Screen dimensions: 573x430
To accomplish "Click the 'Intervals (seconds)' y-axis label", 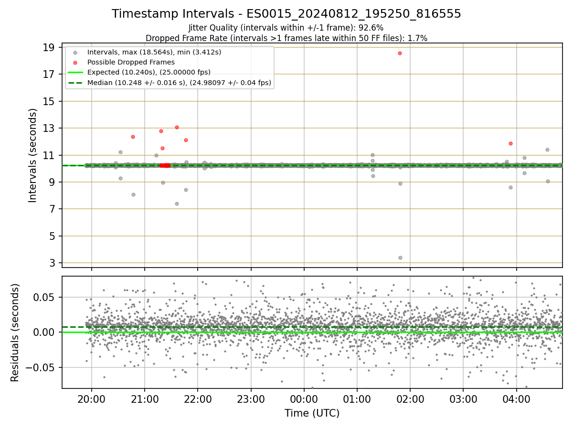I will 32,155.
